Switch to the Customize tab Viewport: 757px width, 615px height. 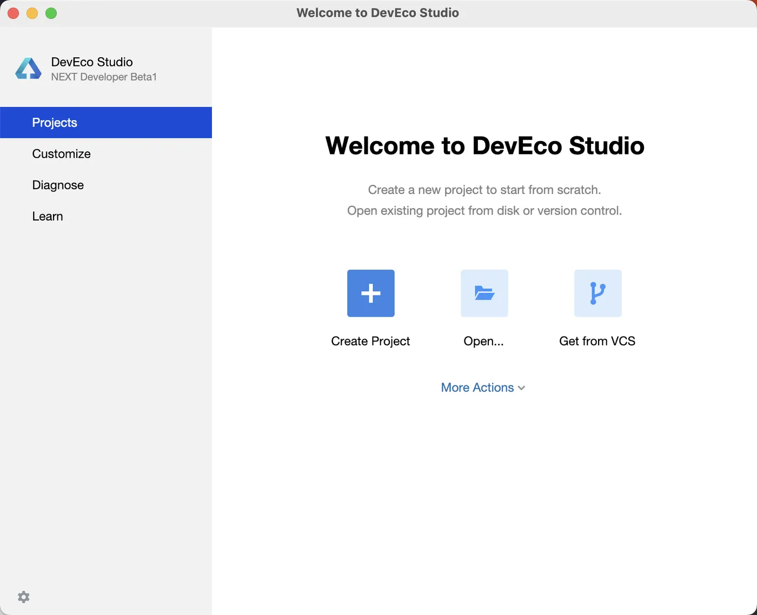click(x=106, y=154)
